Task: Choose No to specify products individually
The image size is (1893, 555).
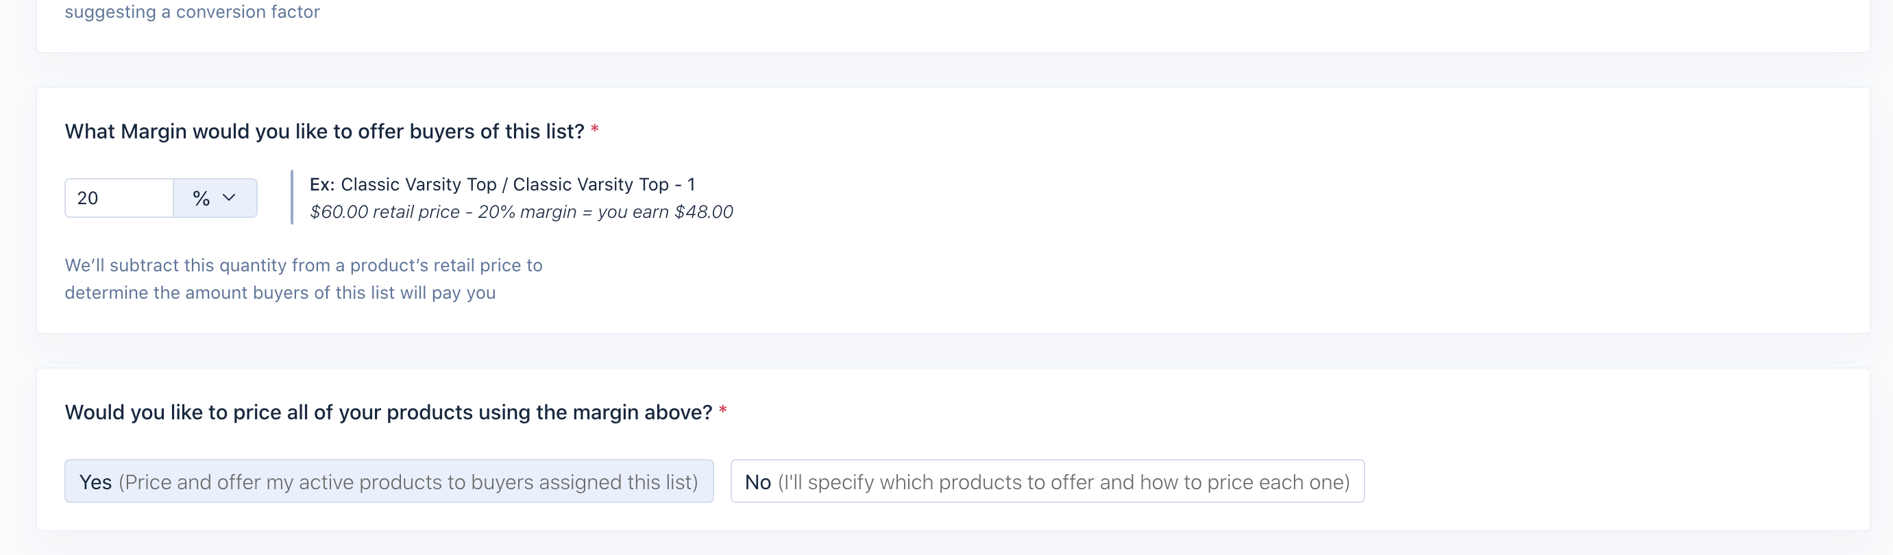Action: (x=1047, y=482)
